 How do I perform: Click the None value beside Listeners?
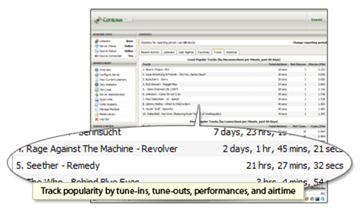coord(129,41)
